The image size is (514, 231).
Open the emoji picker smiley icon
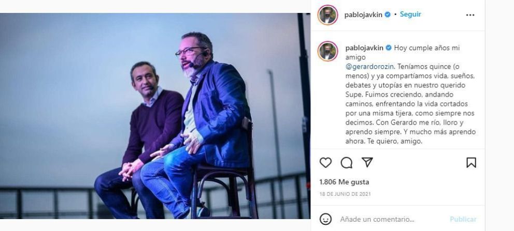point(325,219)
